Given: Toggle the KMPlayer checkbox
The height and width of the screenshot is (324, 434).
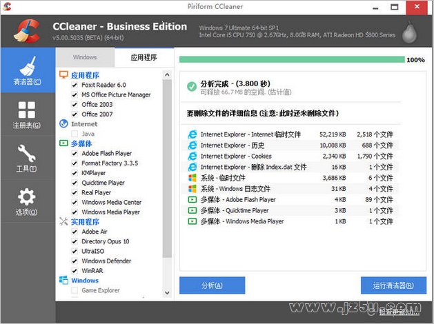Looking at the screenshot, I should pos(75,173).
